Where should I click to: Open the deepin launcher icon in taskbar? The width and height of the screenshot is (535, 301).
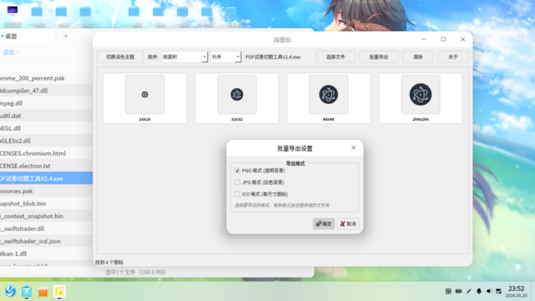coord(10,292)
